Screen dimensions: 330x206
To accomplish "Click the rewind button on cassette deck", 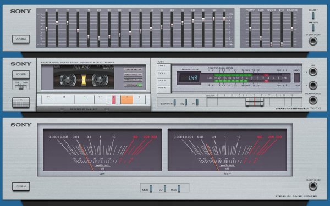I will pyautogui.click(x=48, y=99).
